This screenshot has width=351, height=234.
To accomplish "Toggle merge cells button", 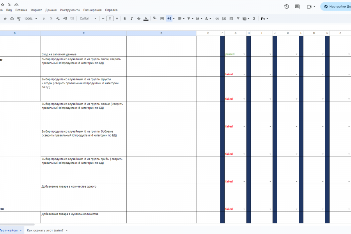I will pyautogui.click(x=169, y=19).
